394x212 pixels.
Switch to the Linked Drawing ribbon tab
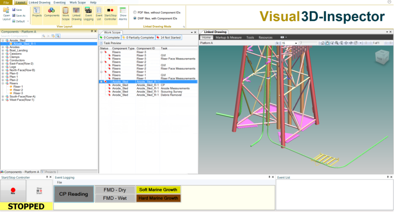40,3
